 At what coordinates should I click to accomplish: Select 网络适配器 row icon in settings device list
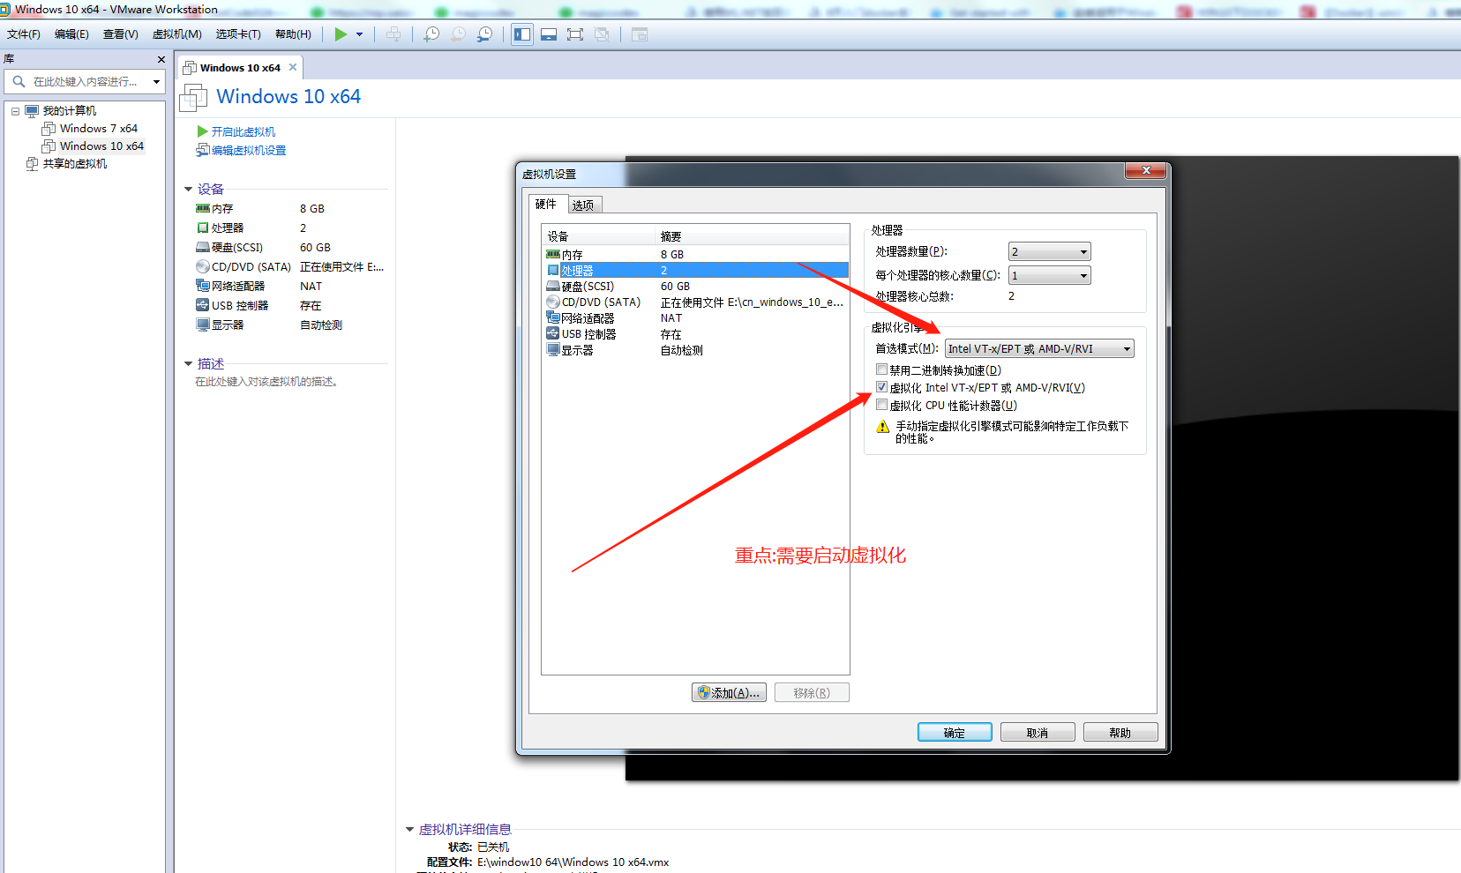point(553,318)
